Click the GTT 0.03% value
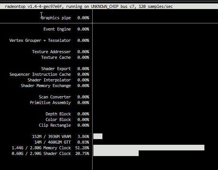The width and height of the screenshot is (218, 170). [83, 142]
